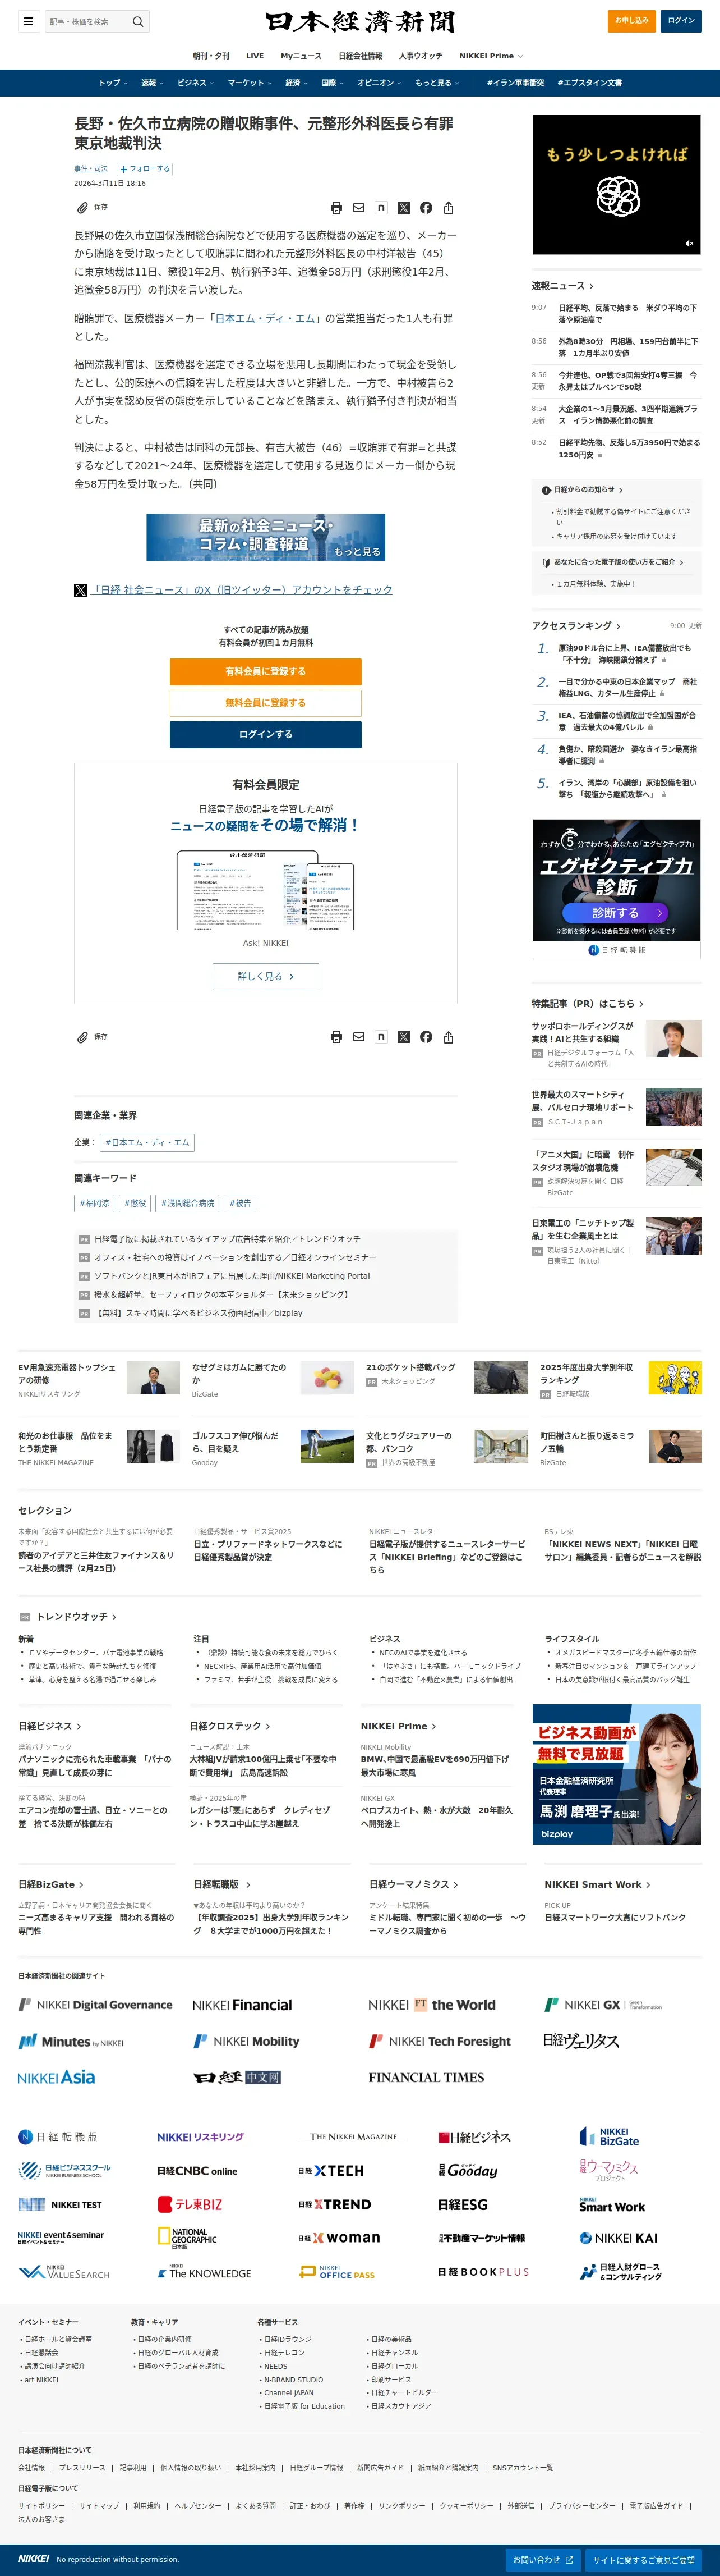Toggle mute on the video ad

(x=688, y=243)
